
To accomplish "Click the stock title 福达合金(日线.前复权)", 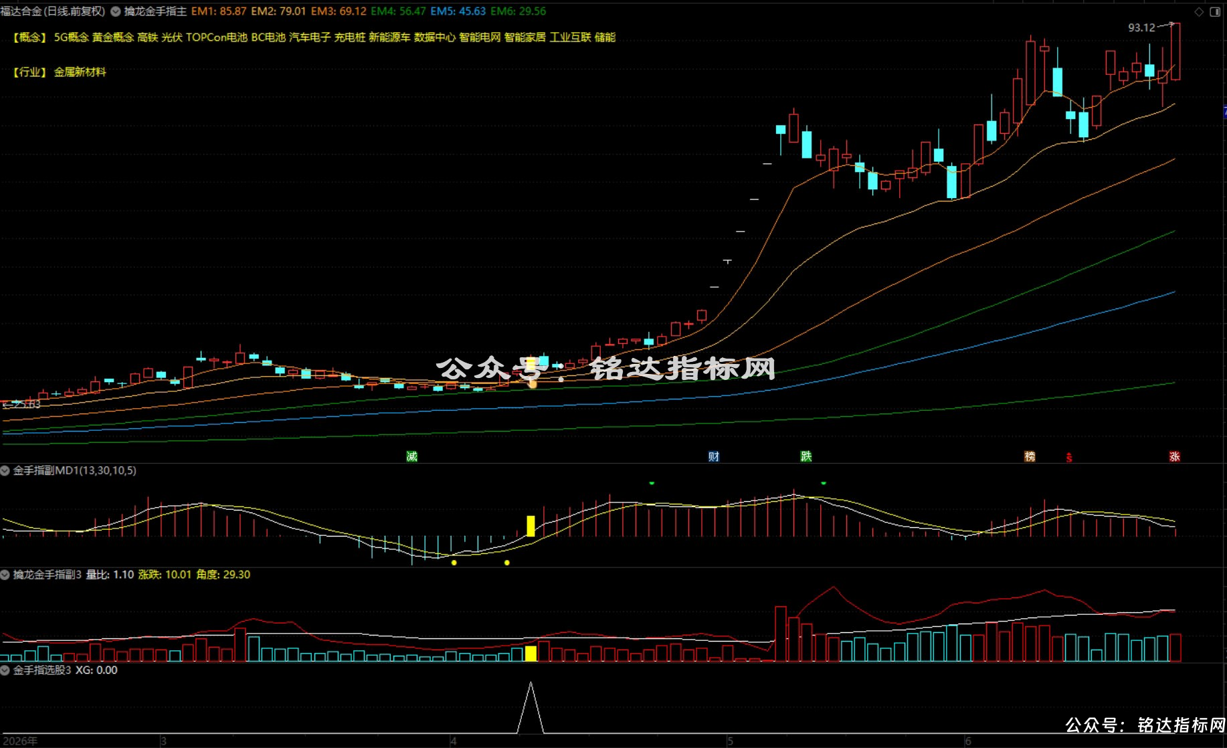I will click(53, 11).
